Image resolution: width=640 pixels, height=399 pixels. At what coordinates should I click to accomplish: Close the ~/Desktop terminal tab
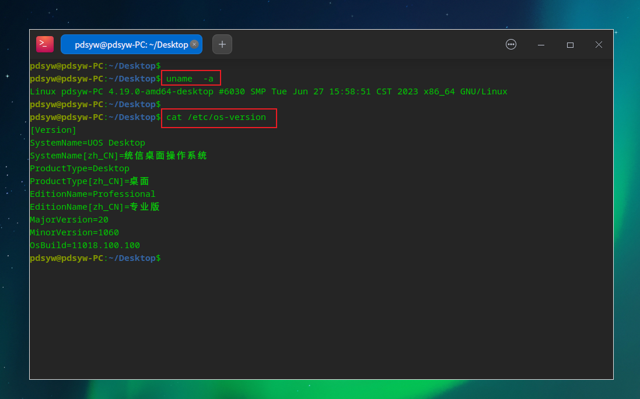coord(195,44)
